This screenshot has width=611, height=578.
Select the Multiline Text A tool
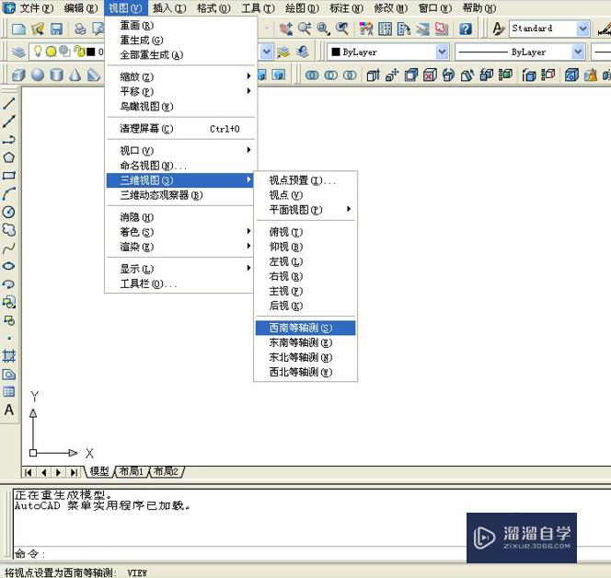click(8, 410)
